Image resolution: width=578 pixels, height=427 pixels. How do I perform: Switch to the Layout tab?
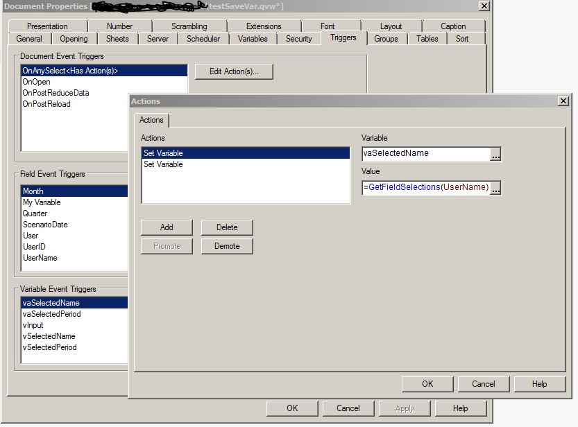(390, 26)
